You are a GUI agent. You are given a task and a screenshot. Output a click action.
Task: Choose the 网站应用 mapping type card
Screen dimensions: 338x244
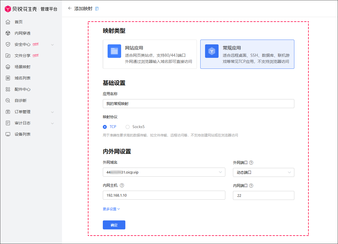click(x=150, y=54)
